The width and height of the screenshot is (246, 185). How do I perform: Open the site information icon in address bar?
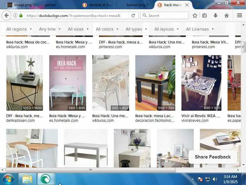(x=15, y=15)
